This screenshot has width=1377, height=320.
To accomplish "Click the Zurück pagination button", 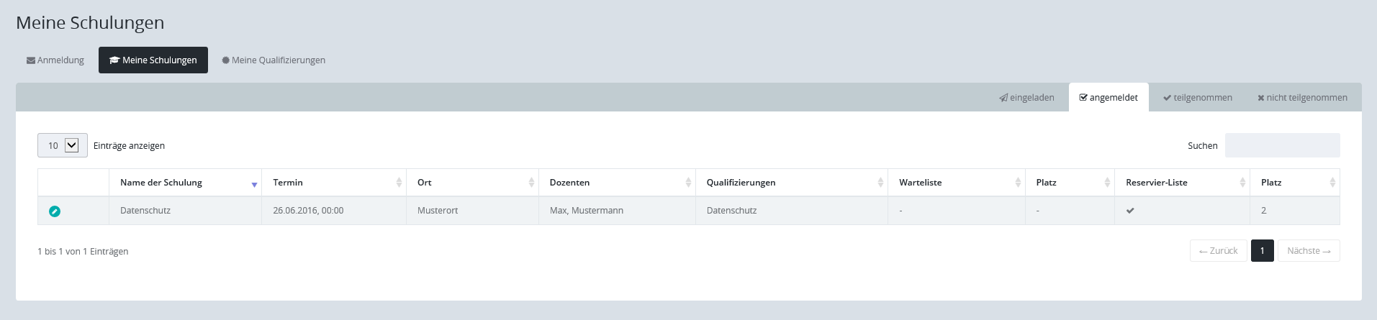I will 1218,251.
